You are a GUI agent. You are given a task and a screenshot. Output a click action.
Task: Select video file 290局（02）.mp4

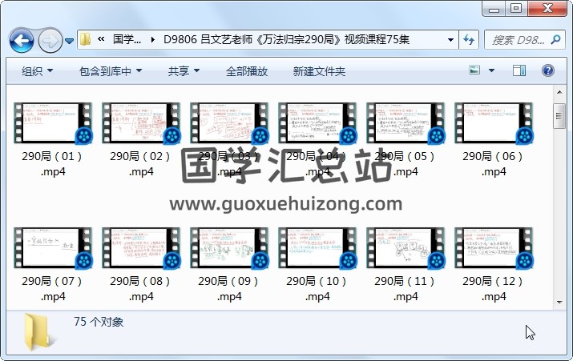click(x=141, y=140)
